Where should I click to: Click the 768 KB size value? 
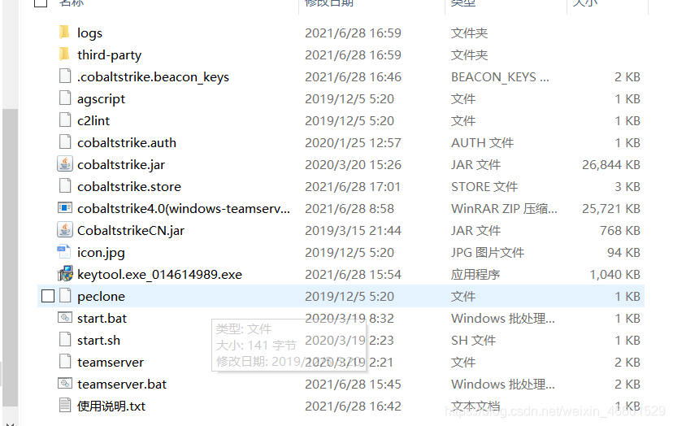[x=620, y=231]
